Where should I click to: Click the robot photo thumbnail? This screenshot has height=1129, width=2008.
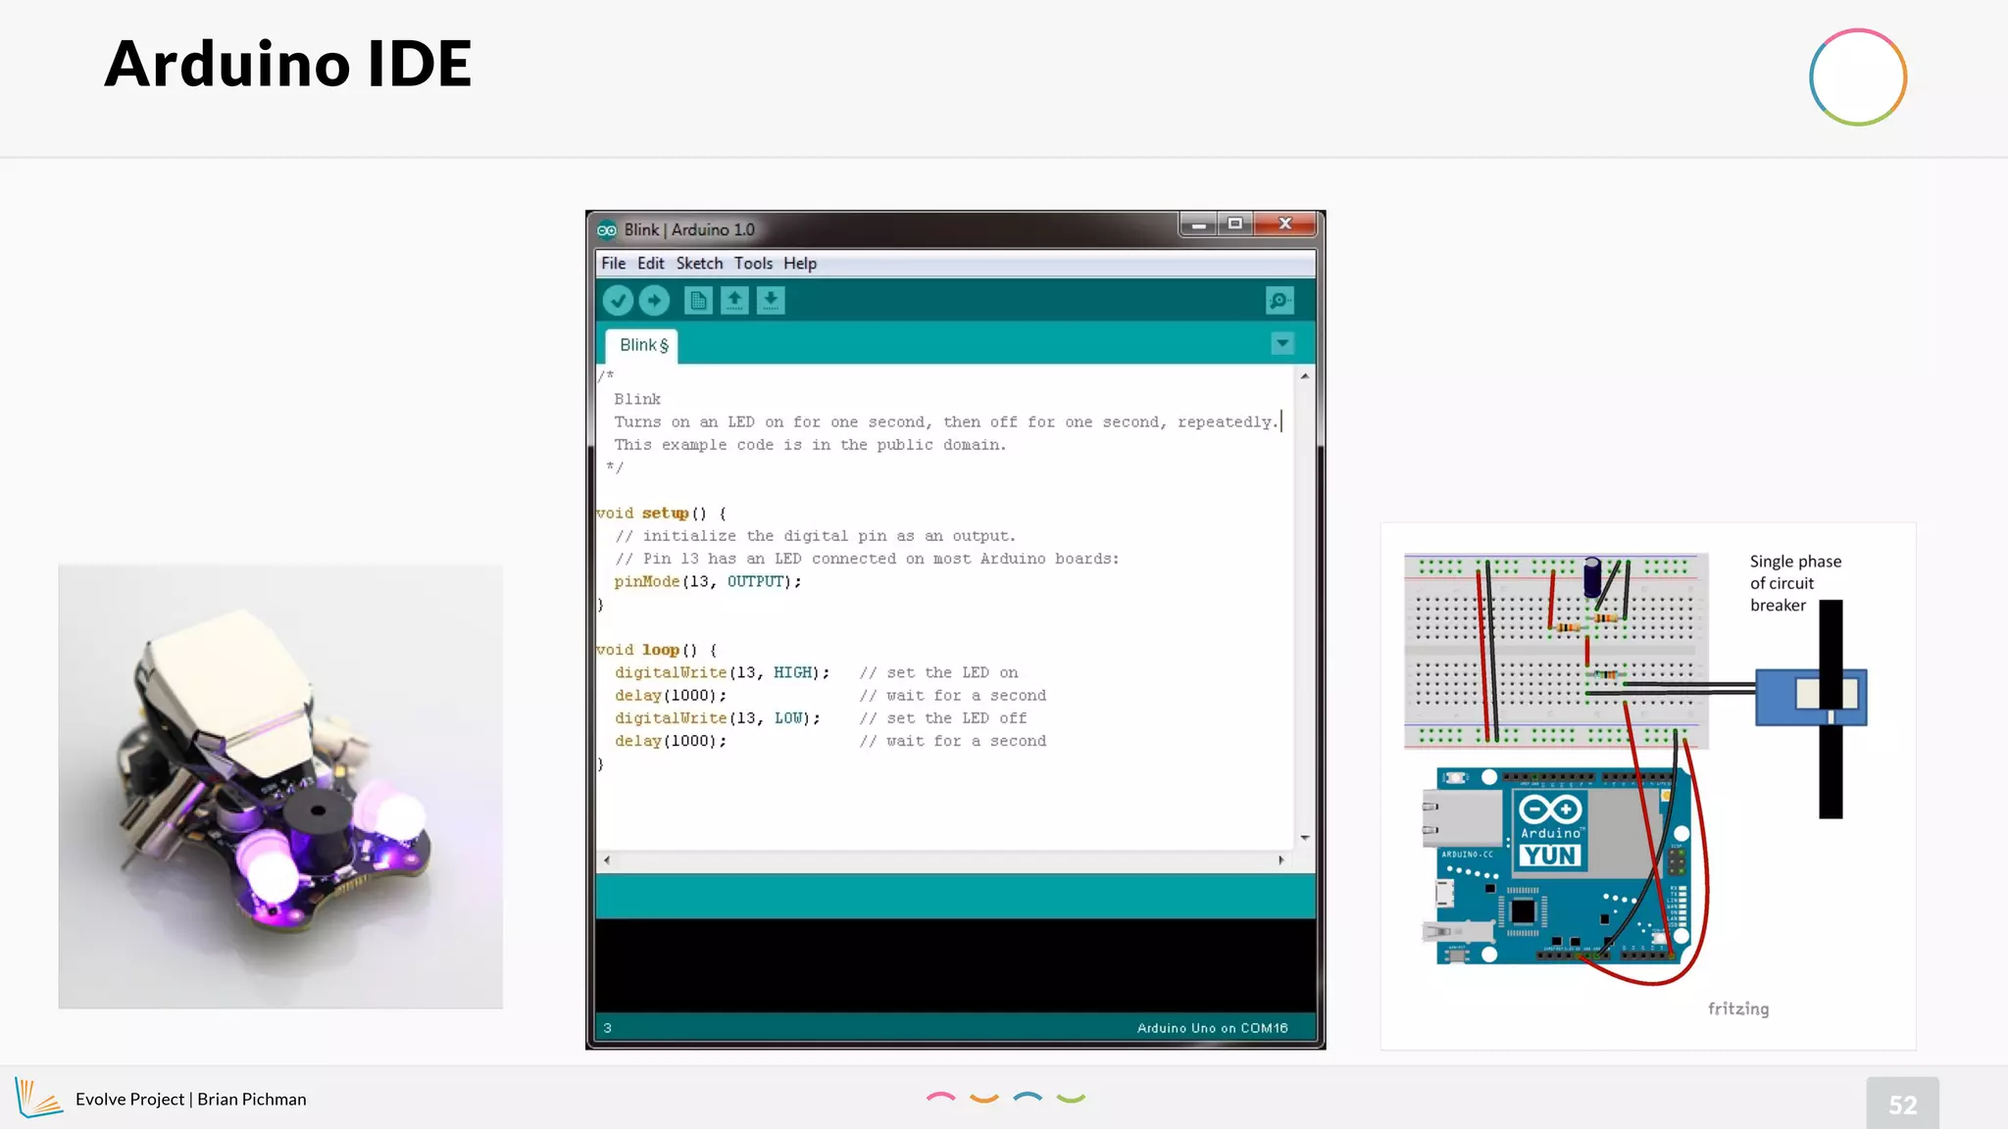(280, 786)
